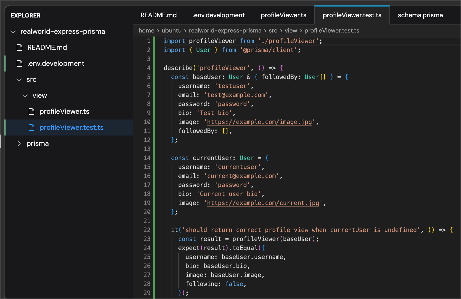Select the profileViewer.test.ts tab
The height and width of the screenshot is (299, 461).
(x=352, y=15)
